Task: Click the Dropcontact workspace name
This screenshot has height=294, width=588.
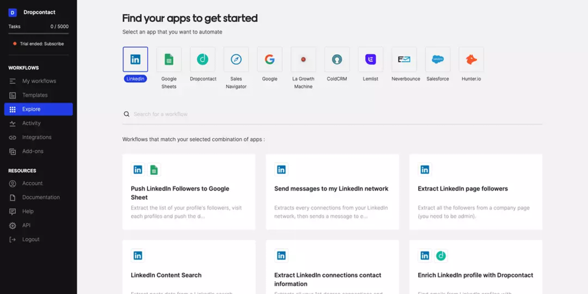Action: 39,12
